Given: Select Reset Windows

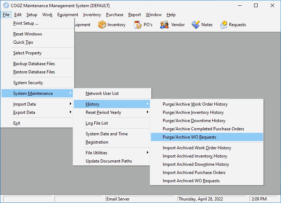Looking at the screenshot, I should 37,34.
